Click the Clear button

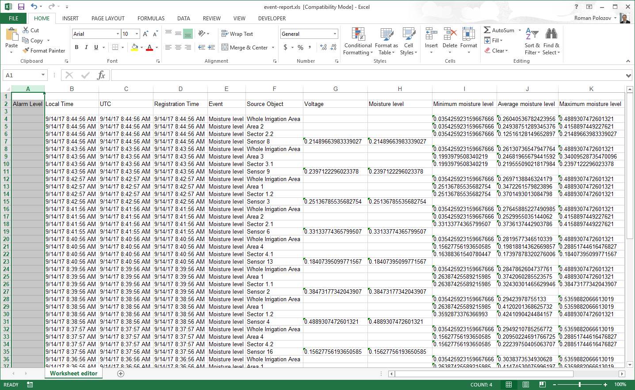496,50
